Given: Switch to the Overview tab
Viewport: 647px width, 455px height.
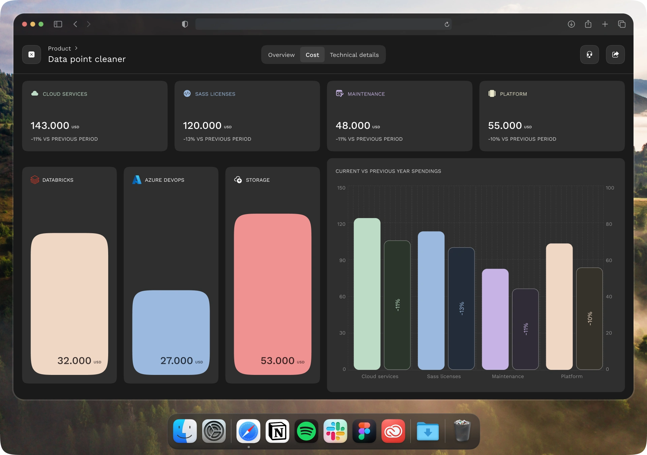Looking at the screenshot, I should click(x=281, y=55).
